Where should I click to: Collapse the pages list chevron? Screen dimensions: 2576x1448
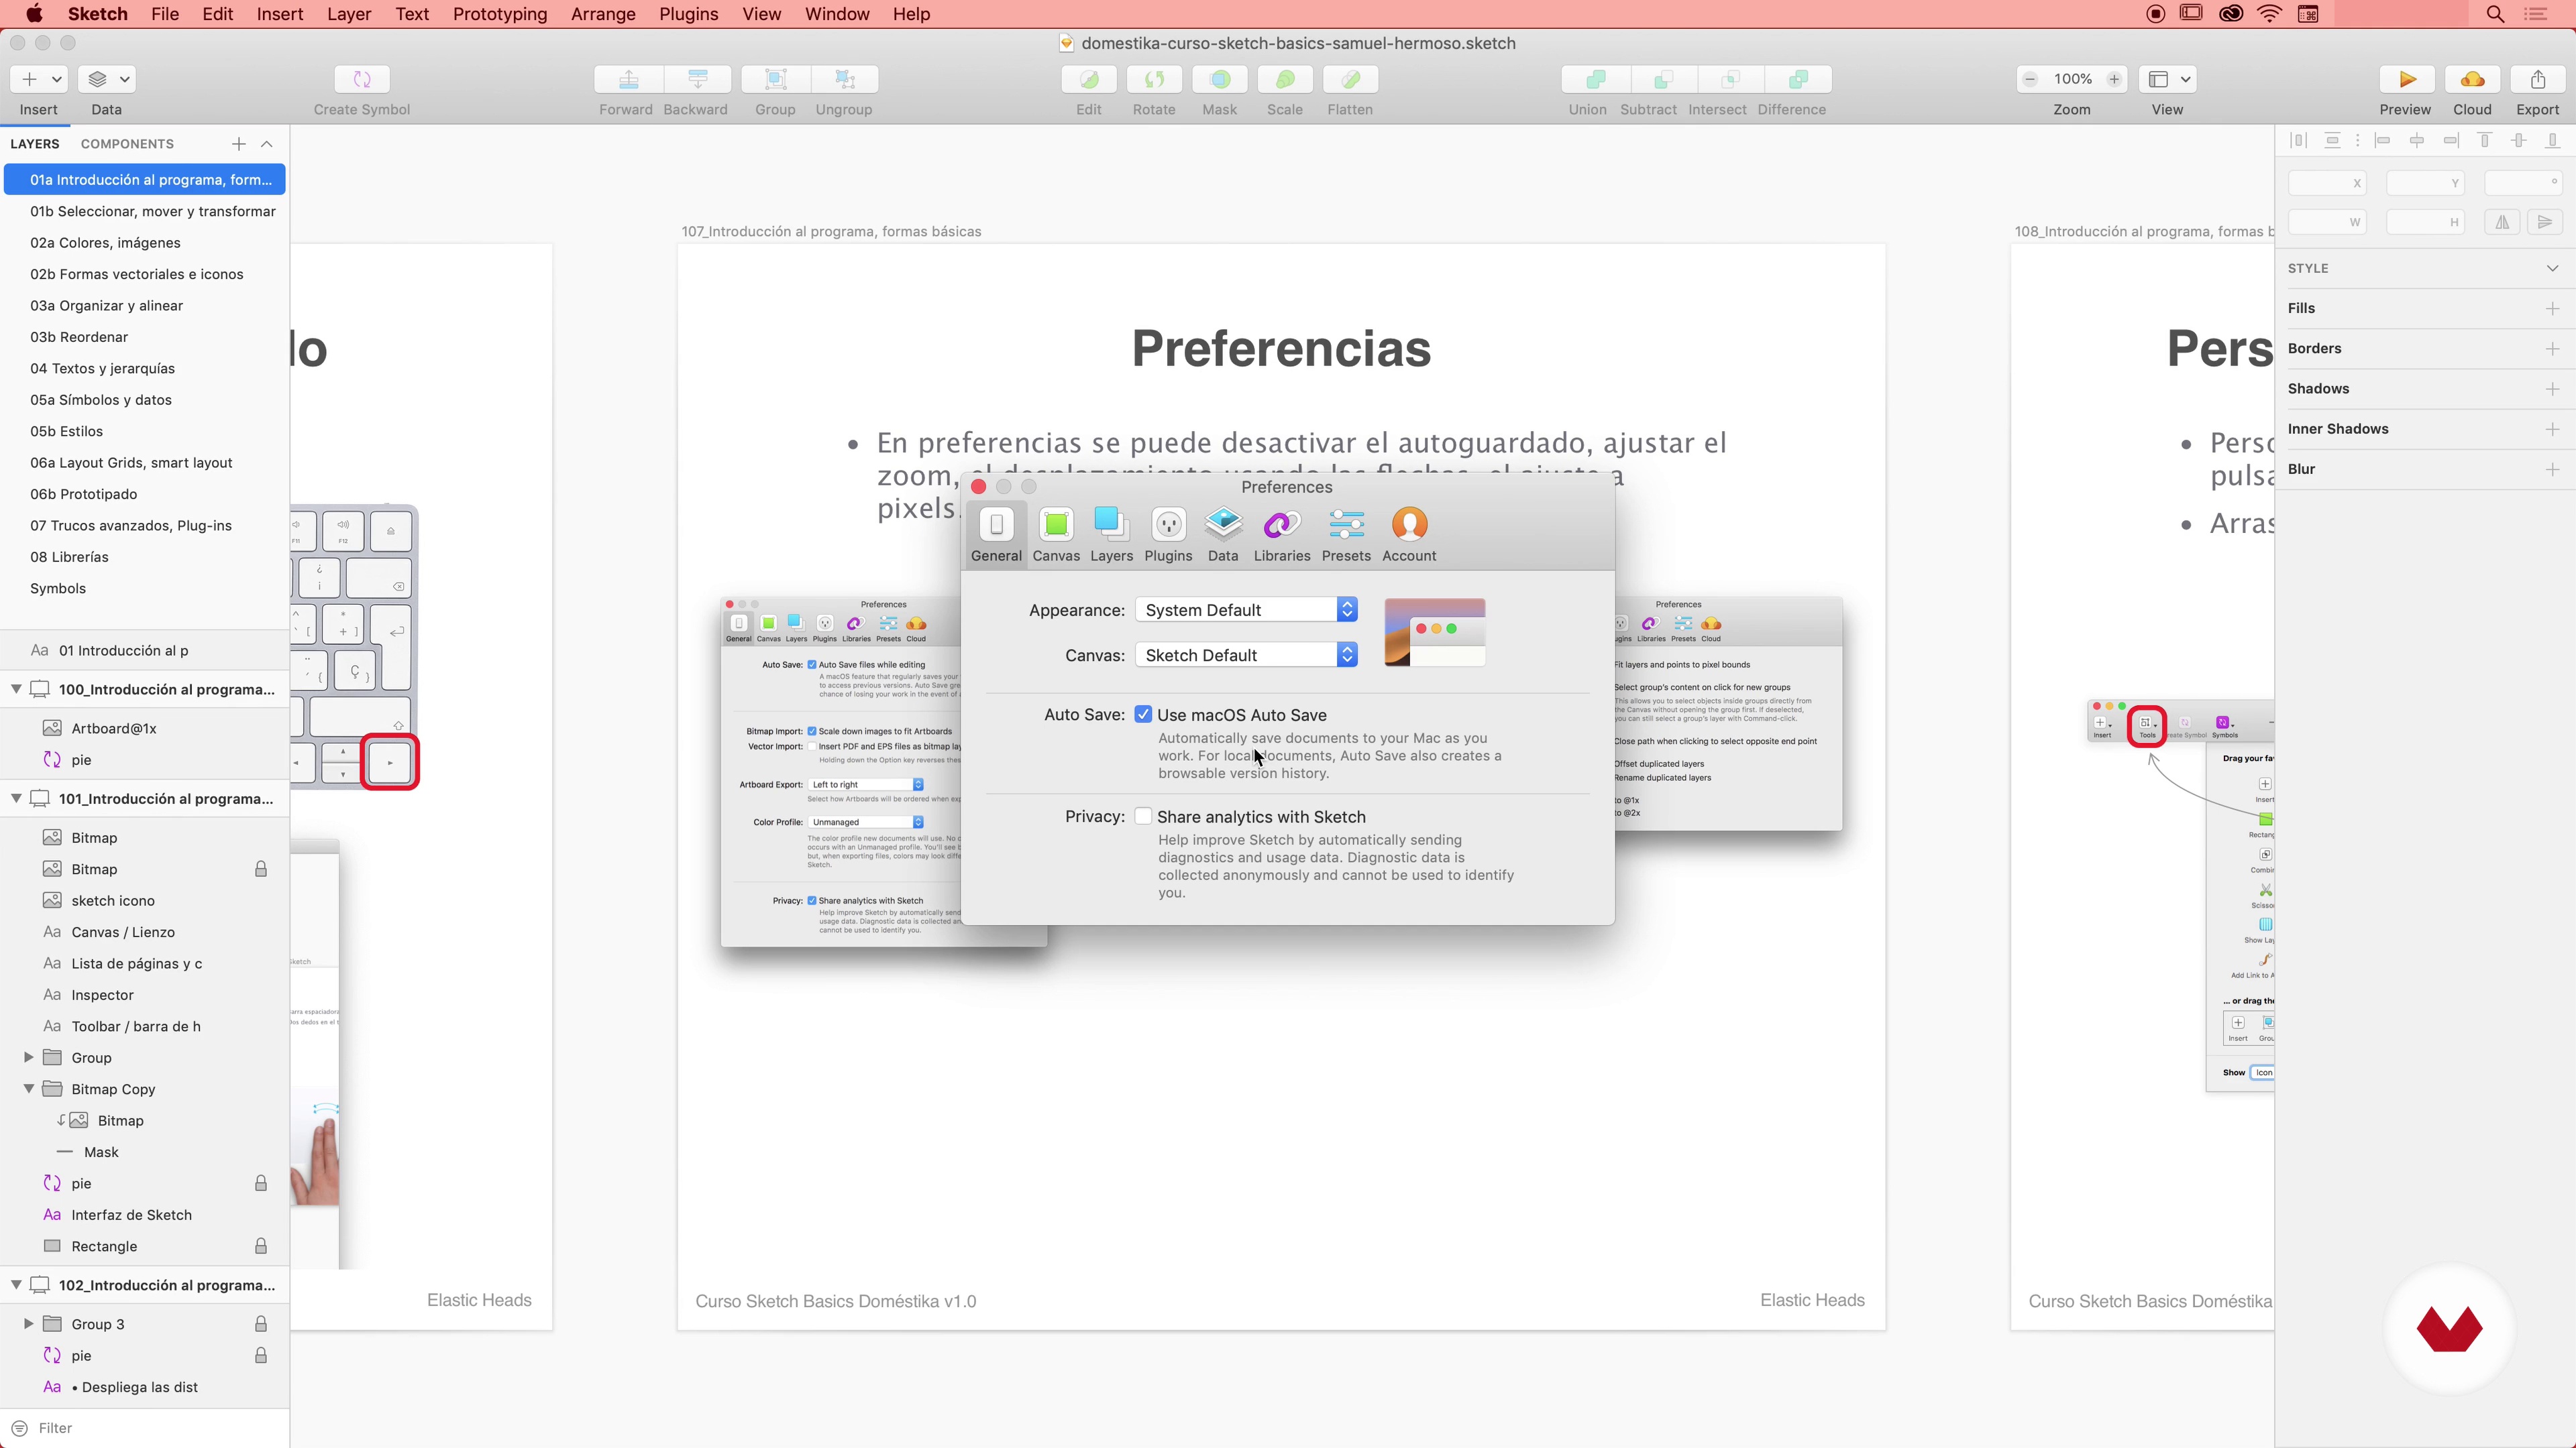pyautogui.click(x=267, y=144)
